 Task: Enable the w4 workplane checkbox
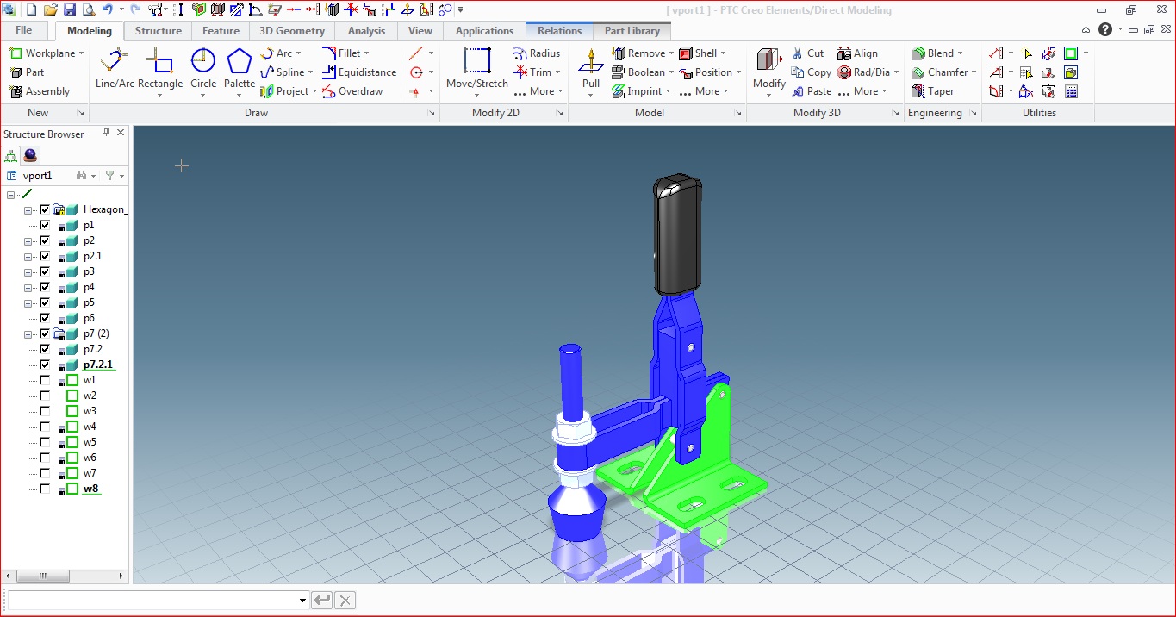pos(45,427)
